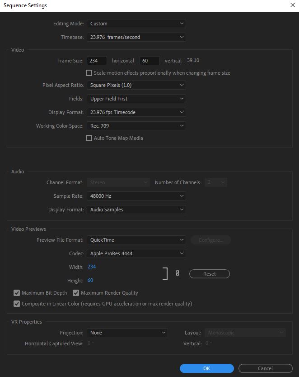Open the Projection dropdown

[x=127, y=332]
